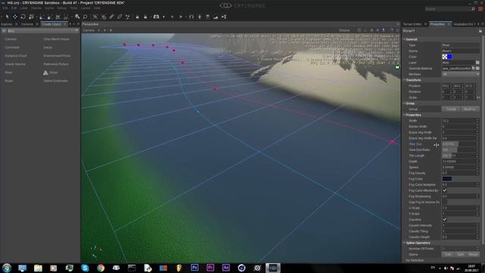Click the pick-material icon beside Override Material
485x273 pixels.
[x=474, y=68]
